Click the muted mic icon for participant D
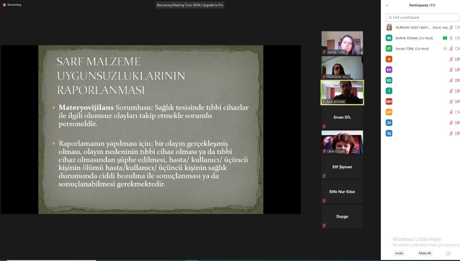Image resolution: width=460 pixels, height=261 pixels. pos(451,59)
